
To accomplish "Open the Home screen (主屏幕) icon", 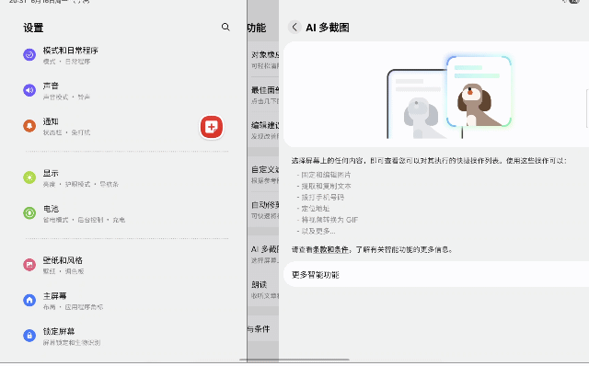I will 29,300.
